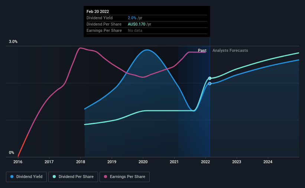Screen dimensions: 305x188
Task: Click the 2018 x-axis label
Action: 81,162
